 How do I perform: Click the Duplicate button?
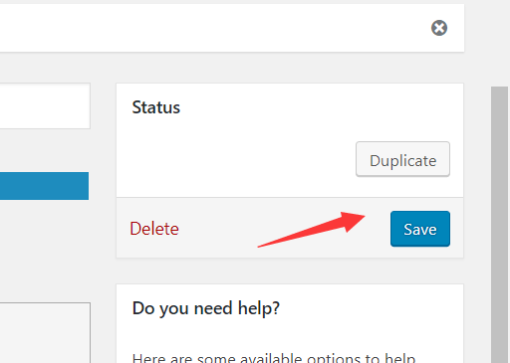(402, 159)
